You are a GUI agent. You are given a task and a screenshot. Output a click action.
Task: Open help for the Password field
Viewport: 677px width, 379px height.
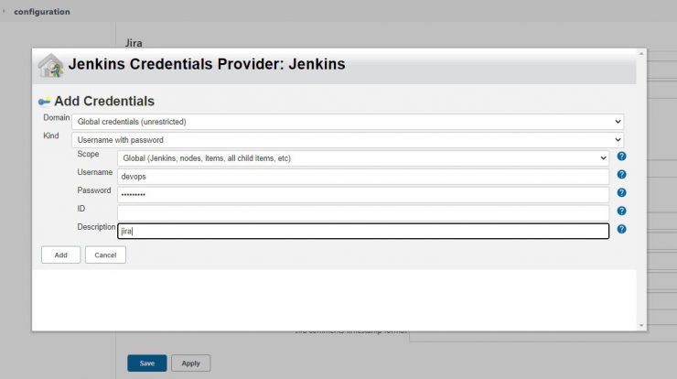click(x=621, y=193)
